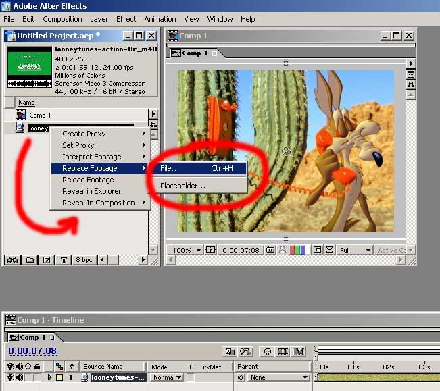Expand the looneytunes layer twirl-down triangle
This screenshot has height=391, width=440.
coord(49,377)
